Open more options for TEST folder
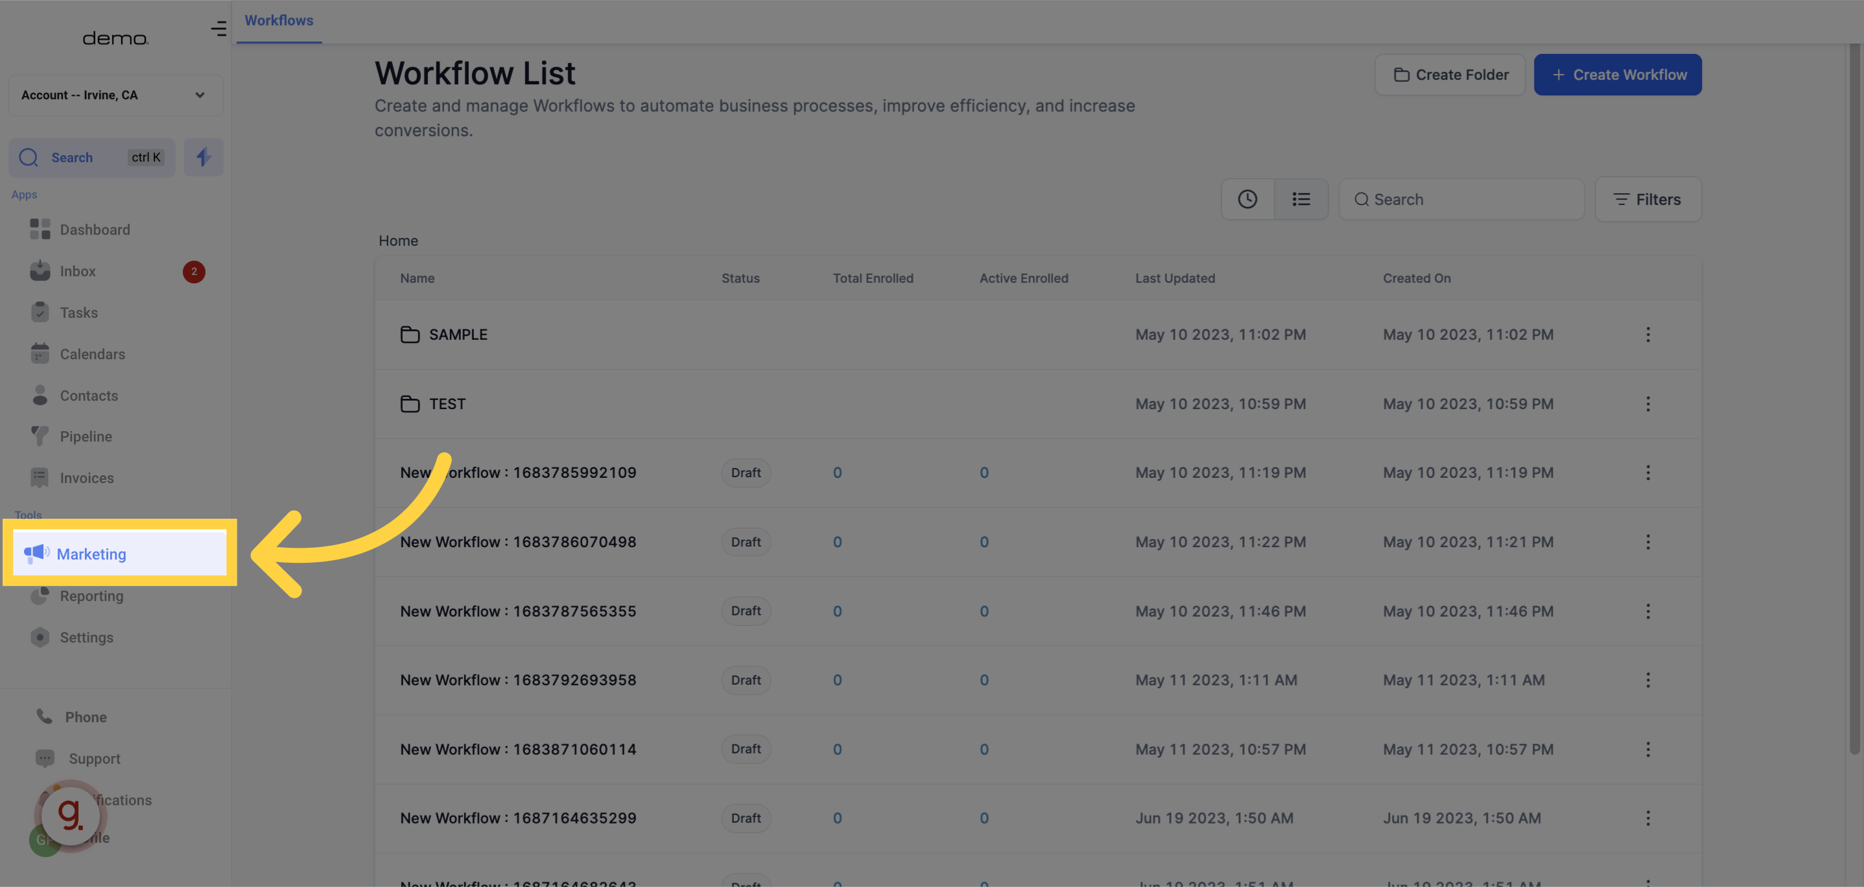 pos(1647,404)
